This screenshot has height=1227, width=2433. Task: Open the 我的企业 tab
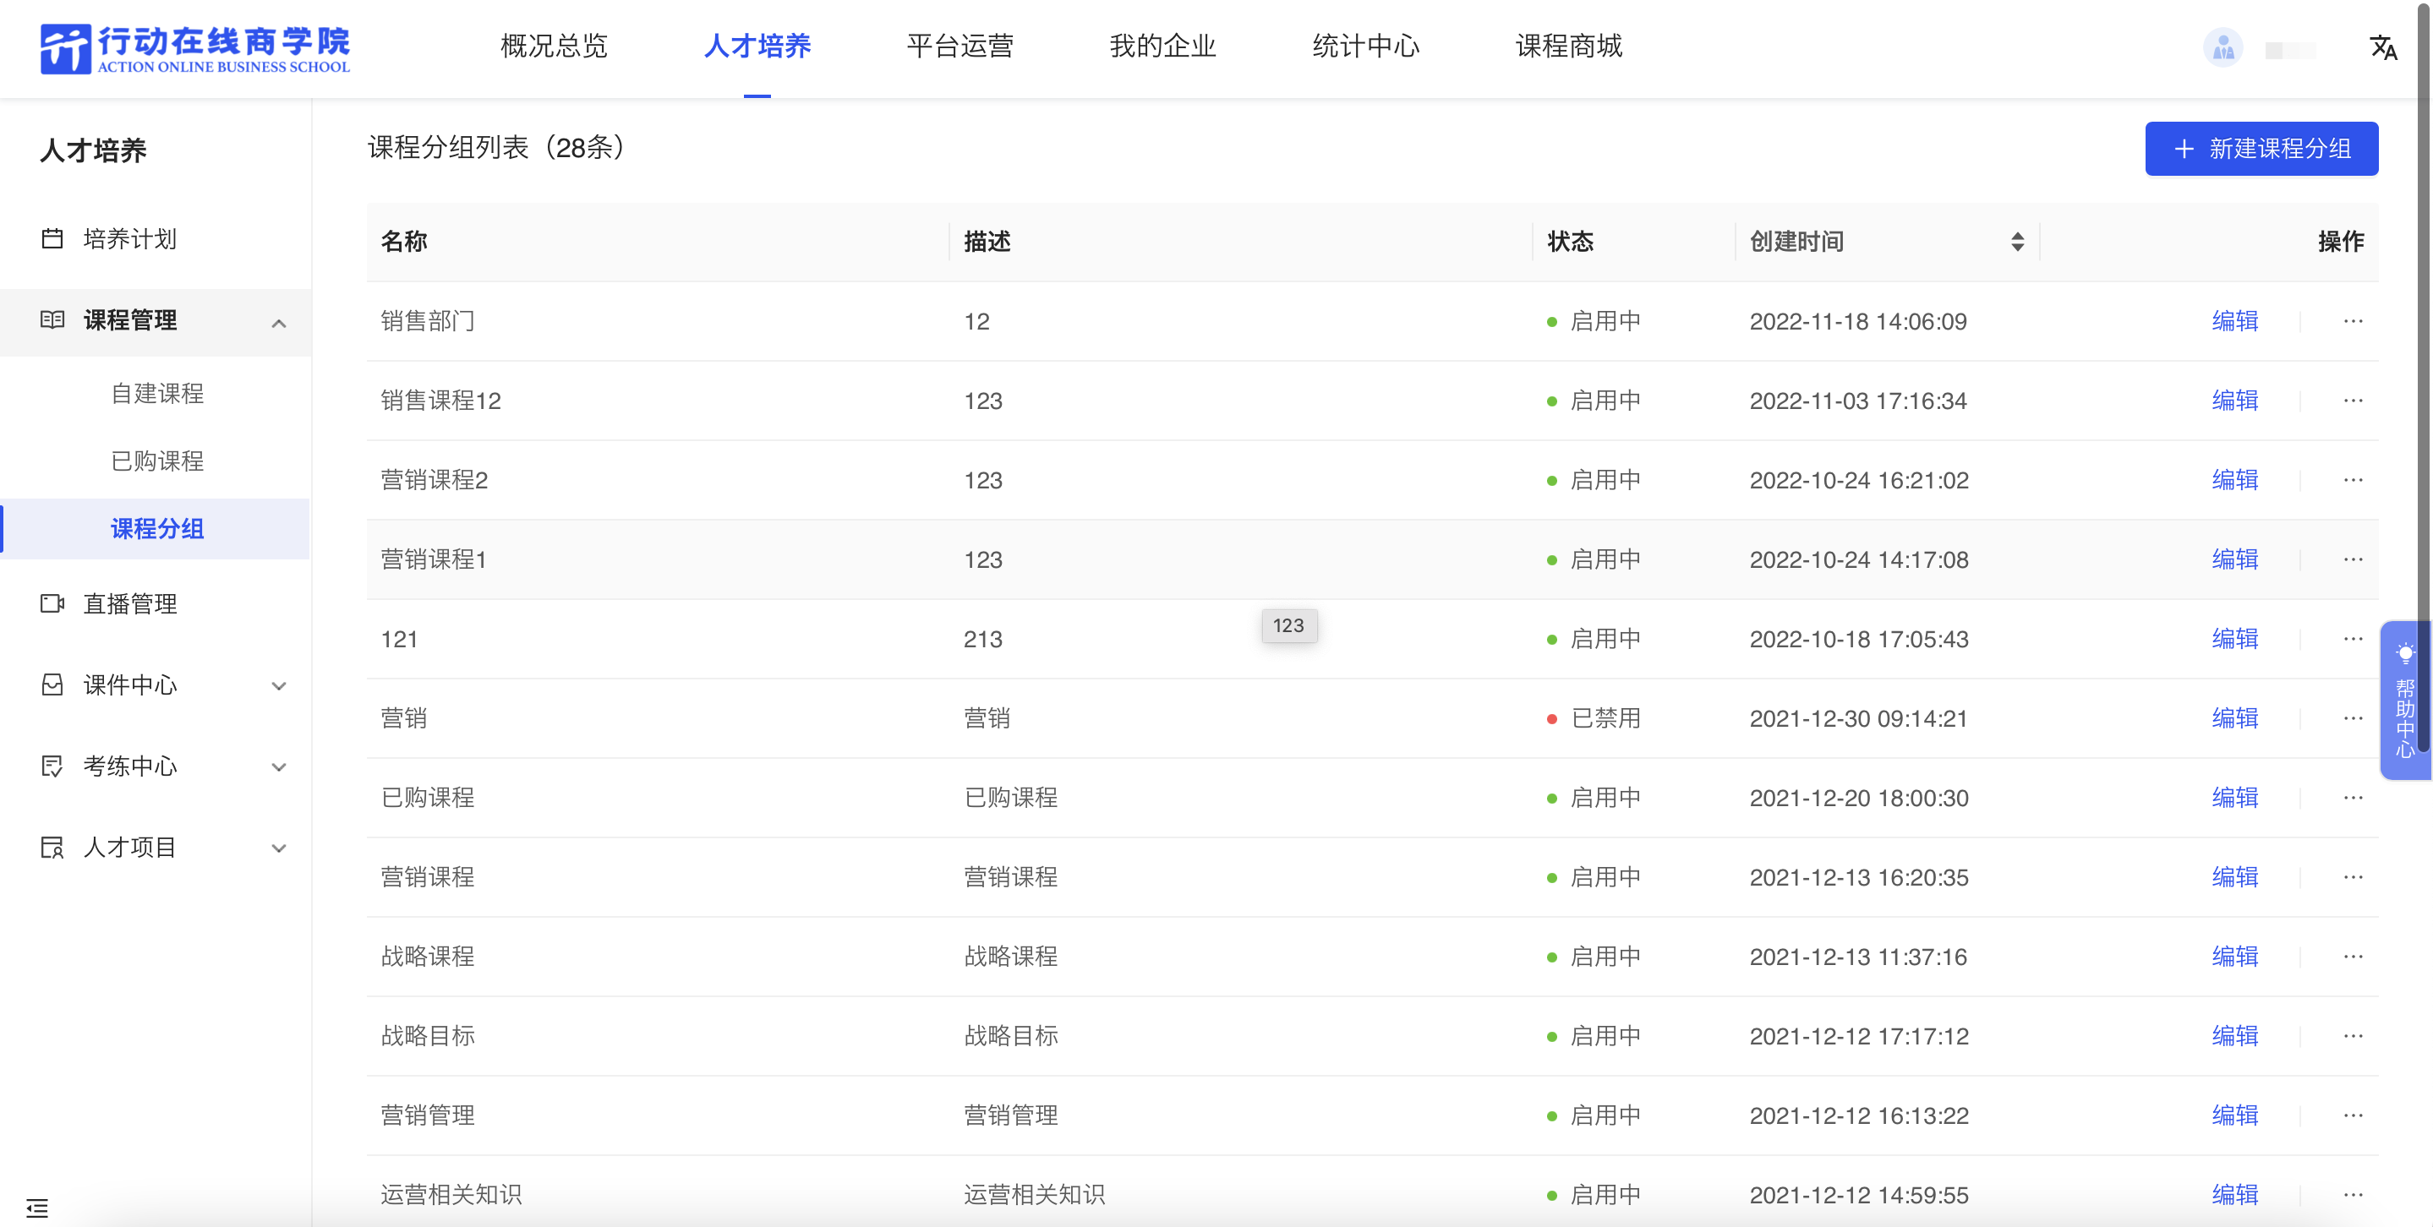(x=1162, y=46)
